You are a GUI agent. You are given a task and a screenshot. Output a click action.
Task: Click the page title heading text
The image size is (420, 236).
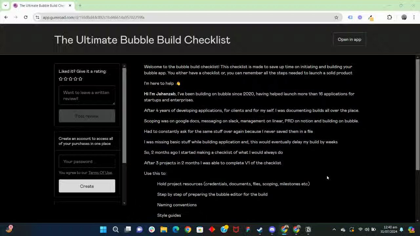(x=142, y=40)
